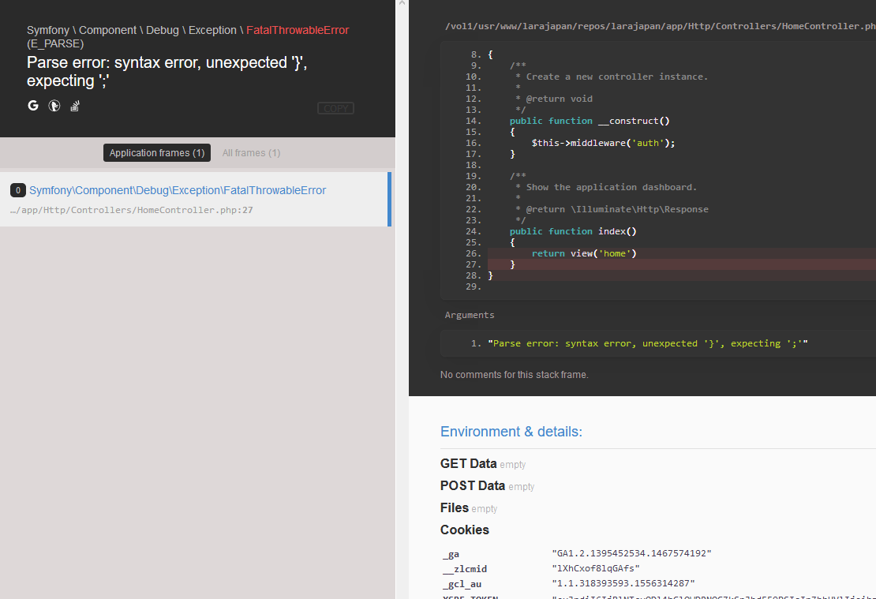Click the HomeController.php:27 file path
This screenshot has width=876, height=599.
pyautogui.click(x=131, y=211)
